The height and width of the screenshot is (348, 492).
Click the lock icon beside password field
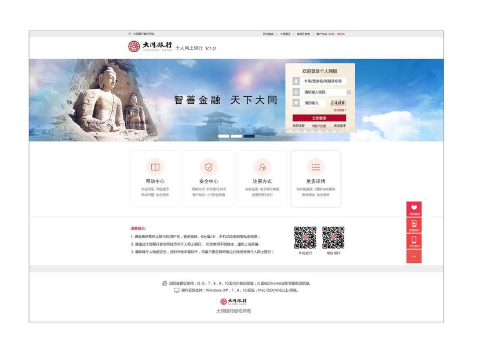(x=296, y=92)
